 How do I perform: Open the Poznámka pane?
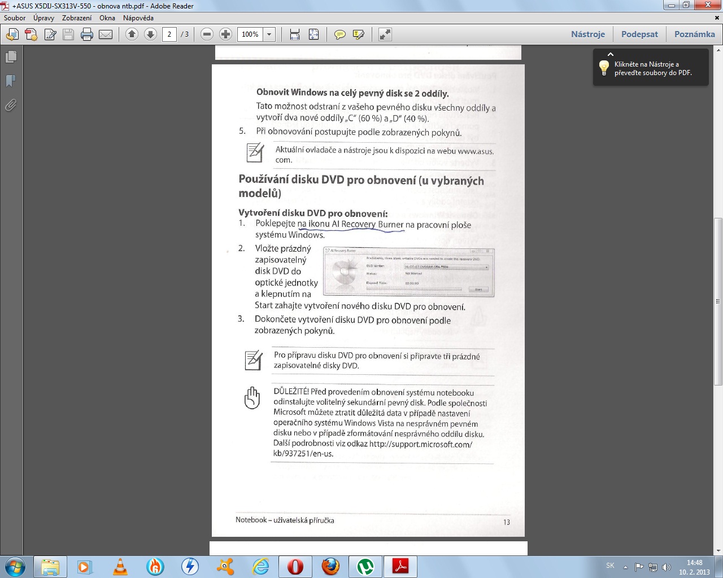pos(694,34)
